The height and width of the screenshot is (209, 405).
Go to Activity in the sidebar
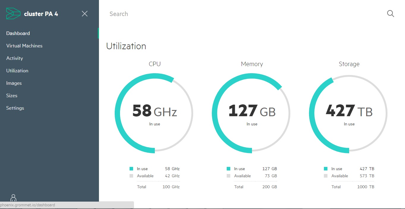(15, 58)
